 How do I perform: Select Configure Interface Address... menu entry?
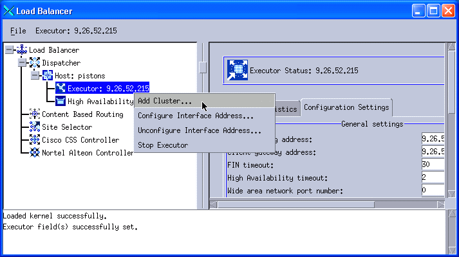(x=195, y=116)
